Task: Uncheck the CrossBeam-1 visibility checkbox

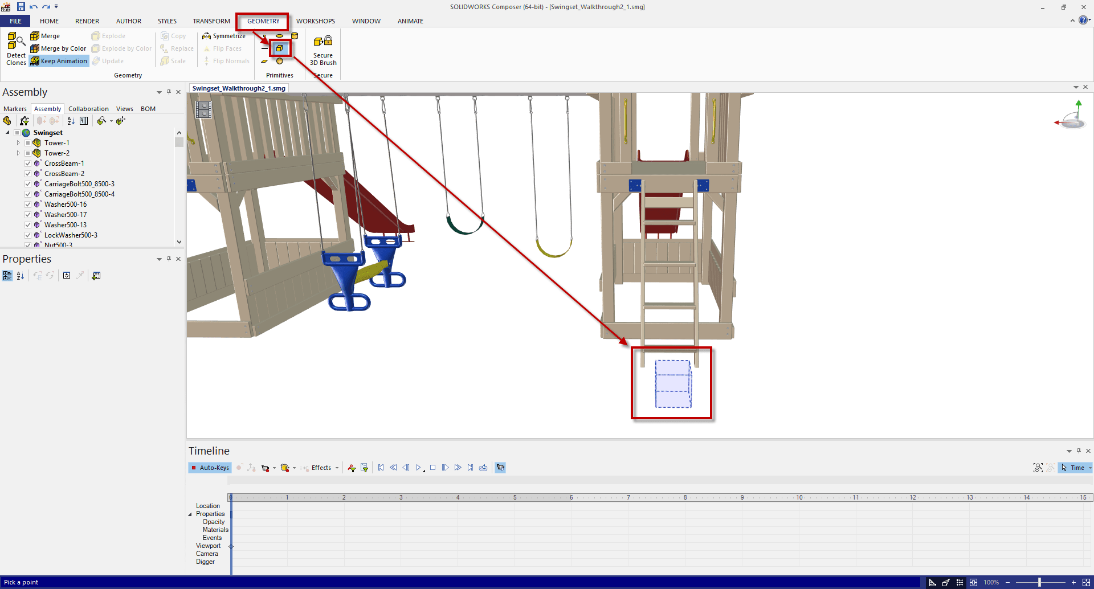Action: click(28, 163)
